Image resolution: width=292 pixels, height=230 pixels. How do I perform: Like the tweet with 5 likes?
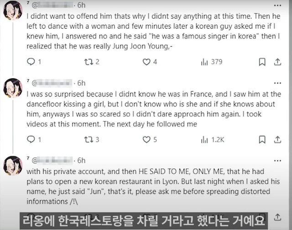point(146,139)
